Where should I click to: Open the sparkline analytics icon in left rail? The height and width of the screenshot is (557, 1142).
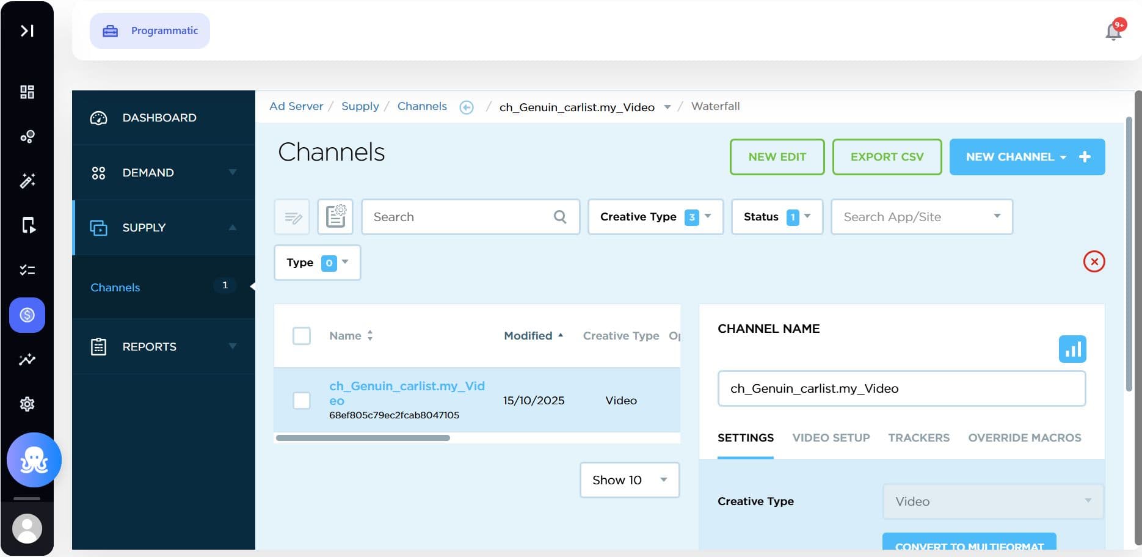pos(27,360)
